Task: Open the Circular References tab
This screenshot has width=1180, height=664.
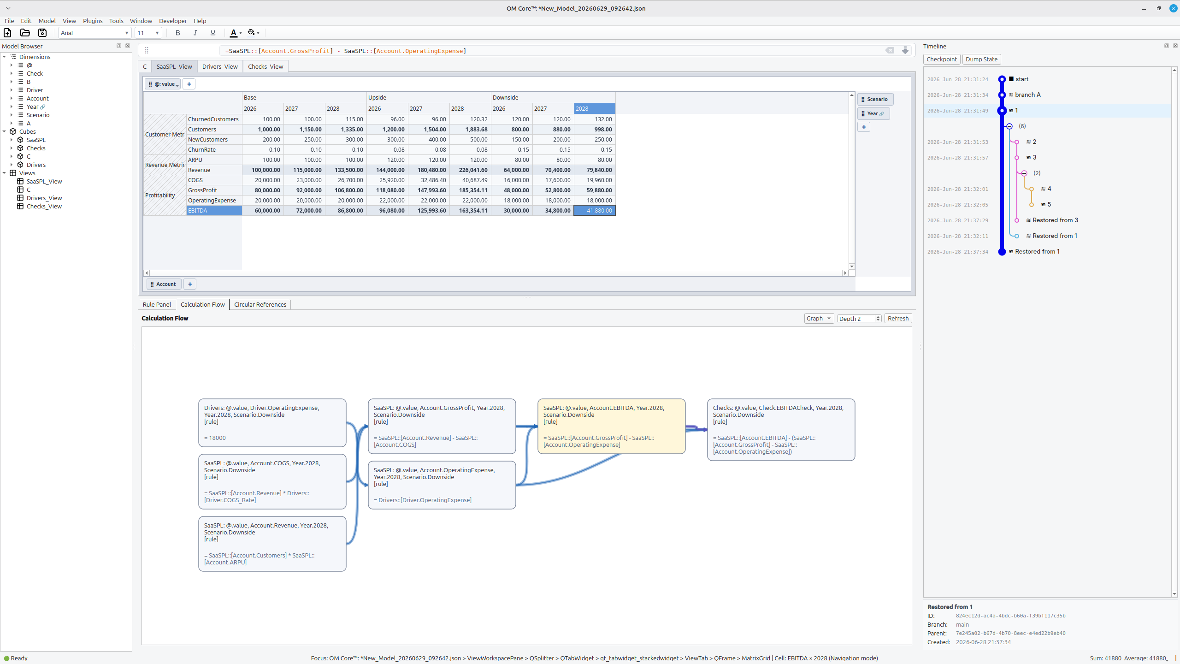Action: click(x=260, y=304)
